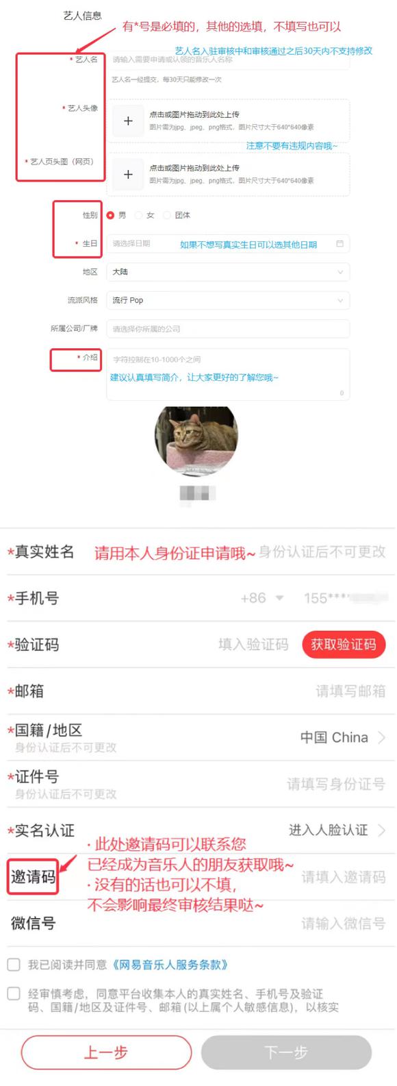Click the cat avatar thumbnail

click(x=196, y=441)
